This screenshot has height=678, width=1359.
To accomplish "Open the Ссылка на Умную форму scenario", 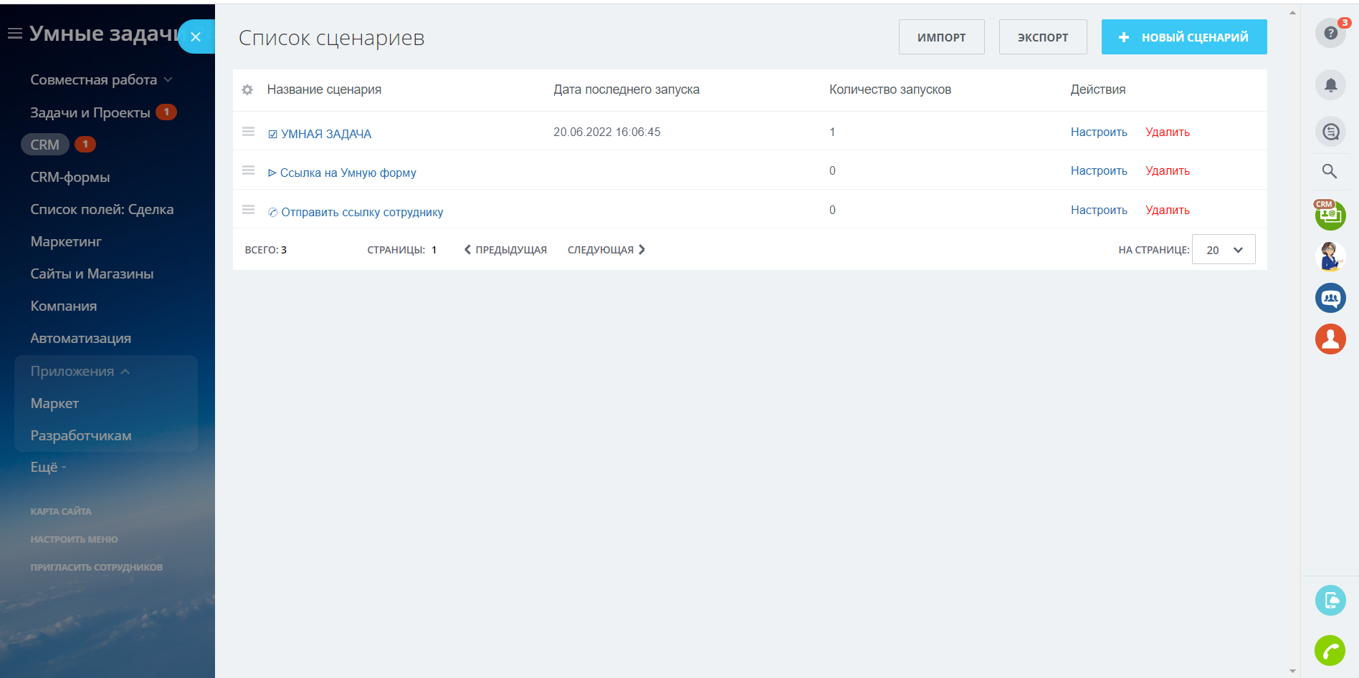I will click(x=348, y=173).
